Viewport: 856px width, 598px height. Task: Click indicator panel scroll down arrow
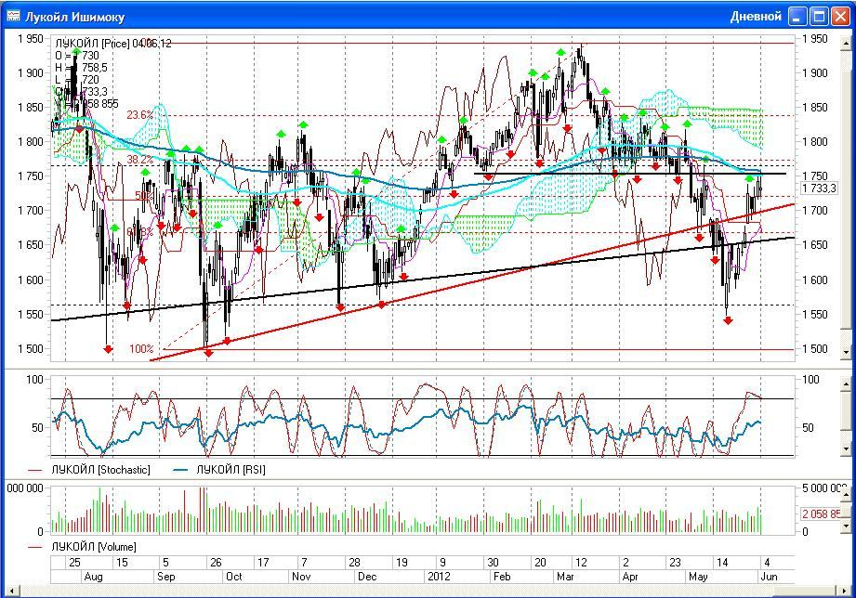point(847,449)
